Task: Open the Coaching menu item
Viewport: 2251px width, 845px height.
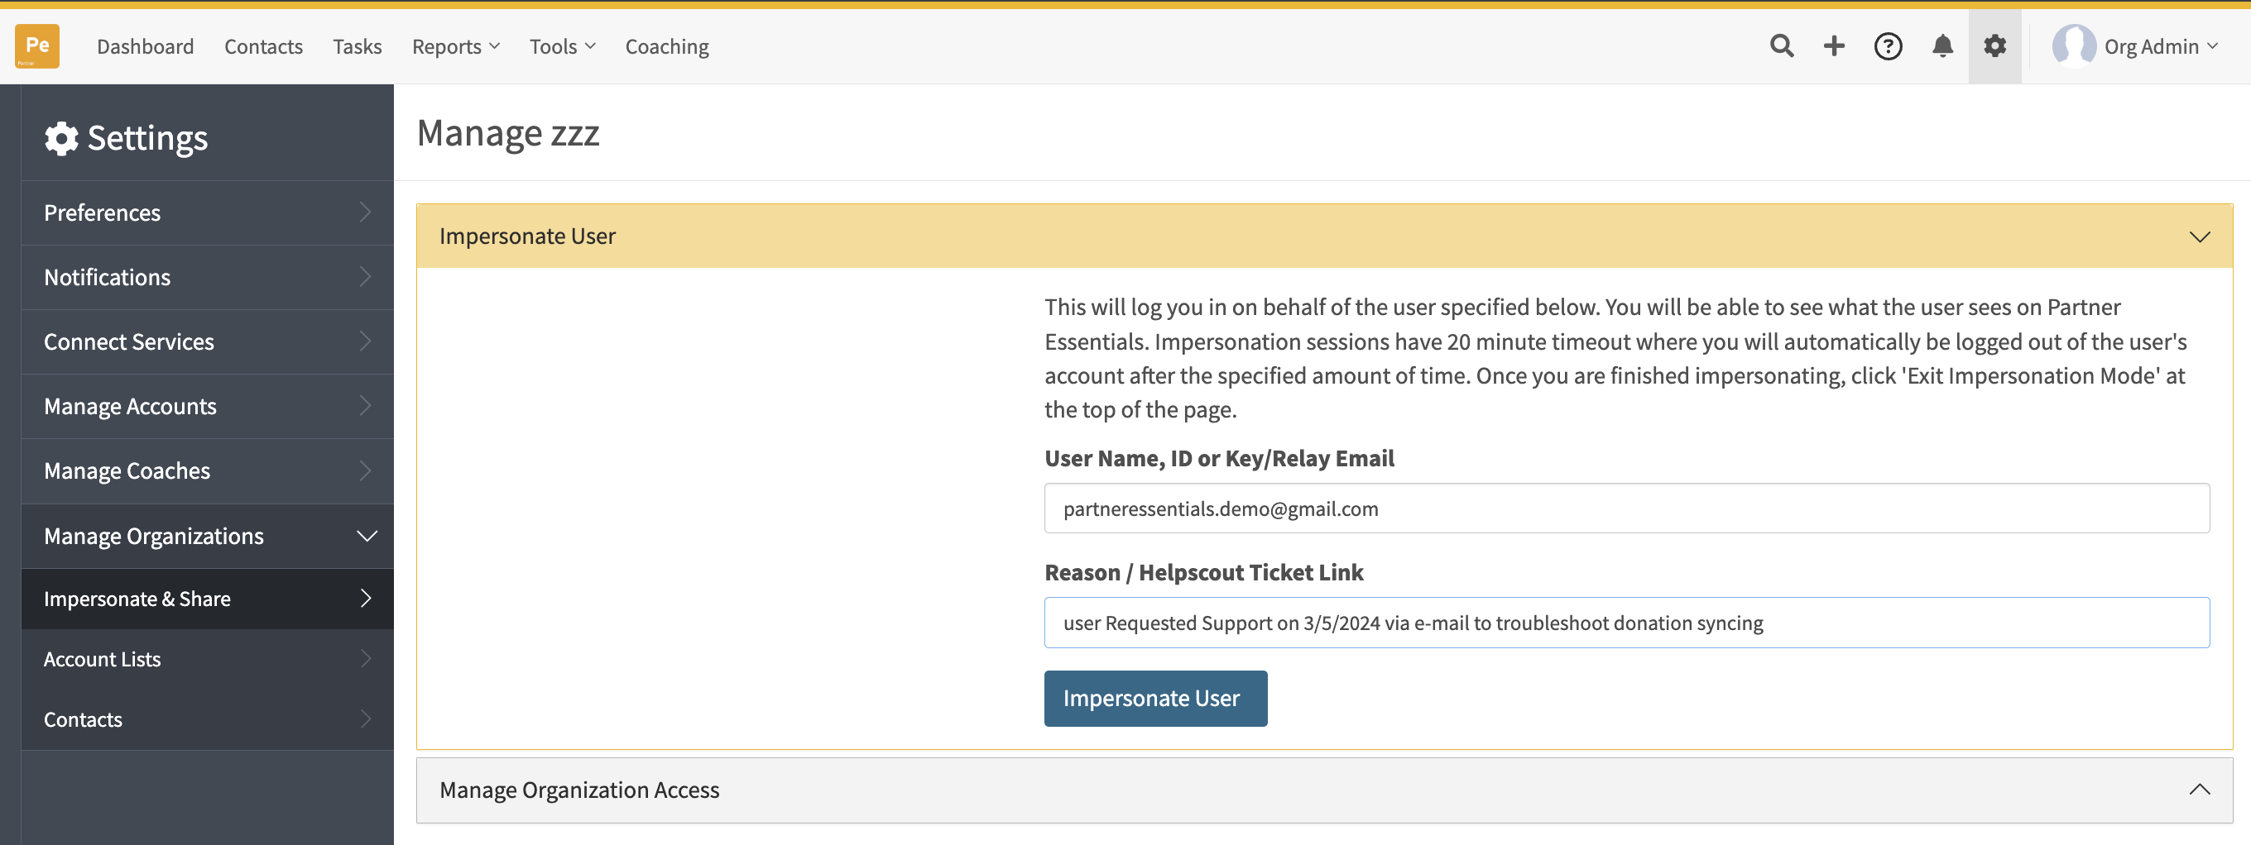Action: 667,46
